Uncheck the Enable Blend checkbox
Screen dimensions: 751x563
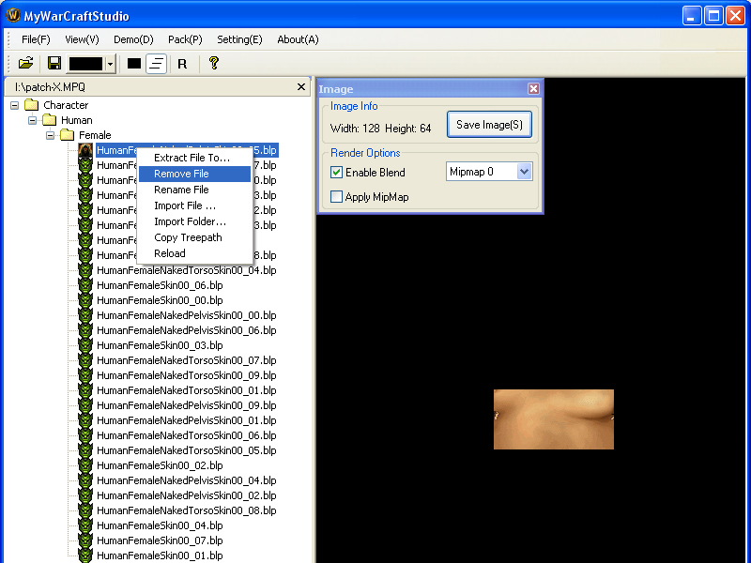(337, 173)
